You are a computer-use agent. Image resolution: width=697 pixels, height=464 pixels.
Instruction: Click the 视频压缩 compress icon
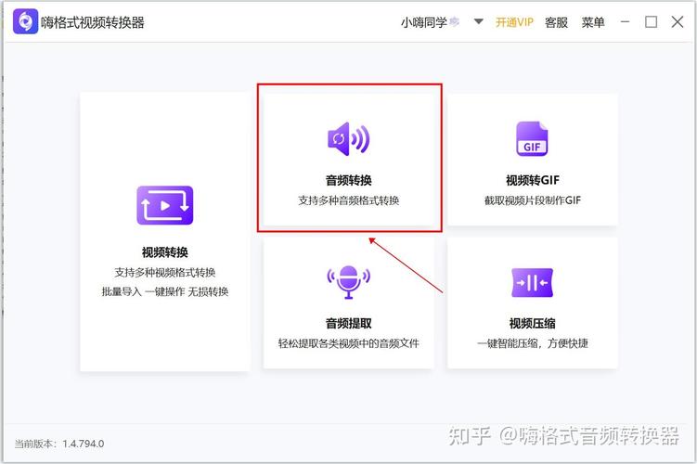pyautogui.click(x=532, y=283)
